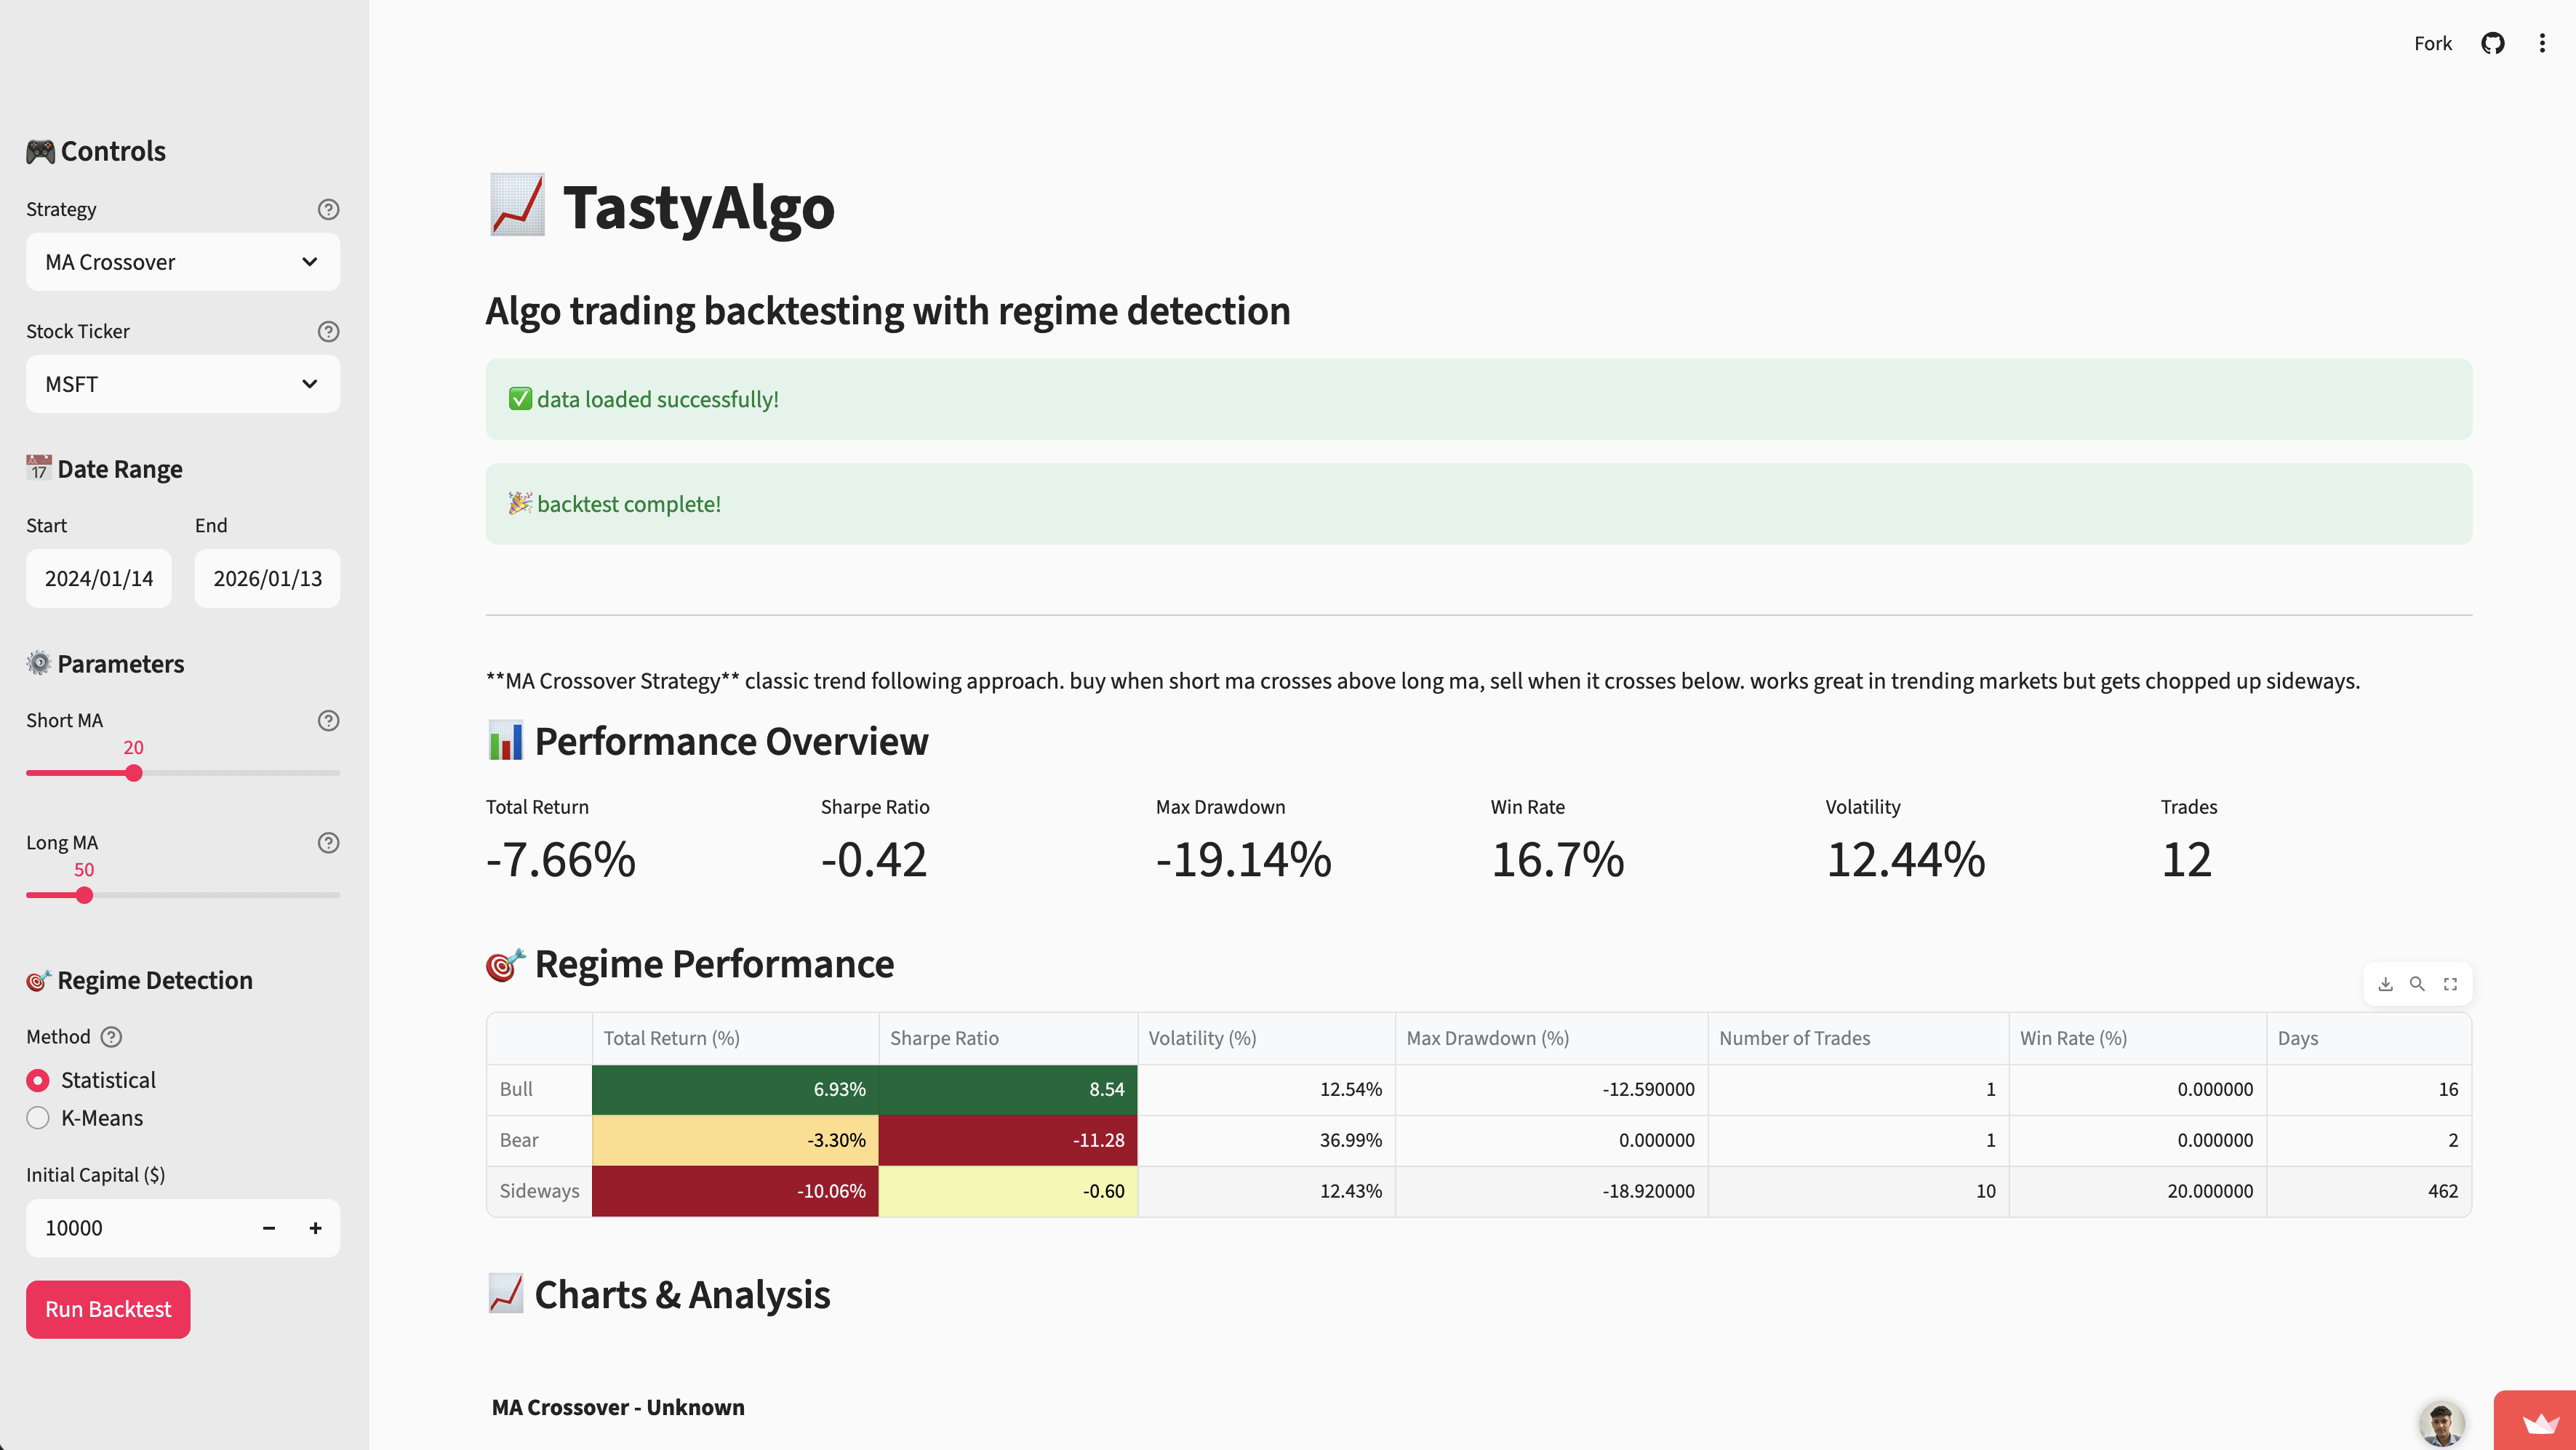The width and height of the screenshot is (2576, 1450).
Task: Click the Short MA slider handle
Action: [x=134, y=773]
